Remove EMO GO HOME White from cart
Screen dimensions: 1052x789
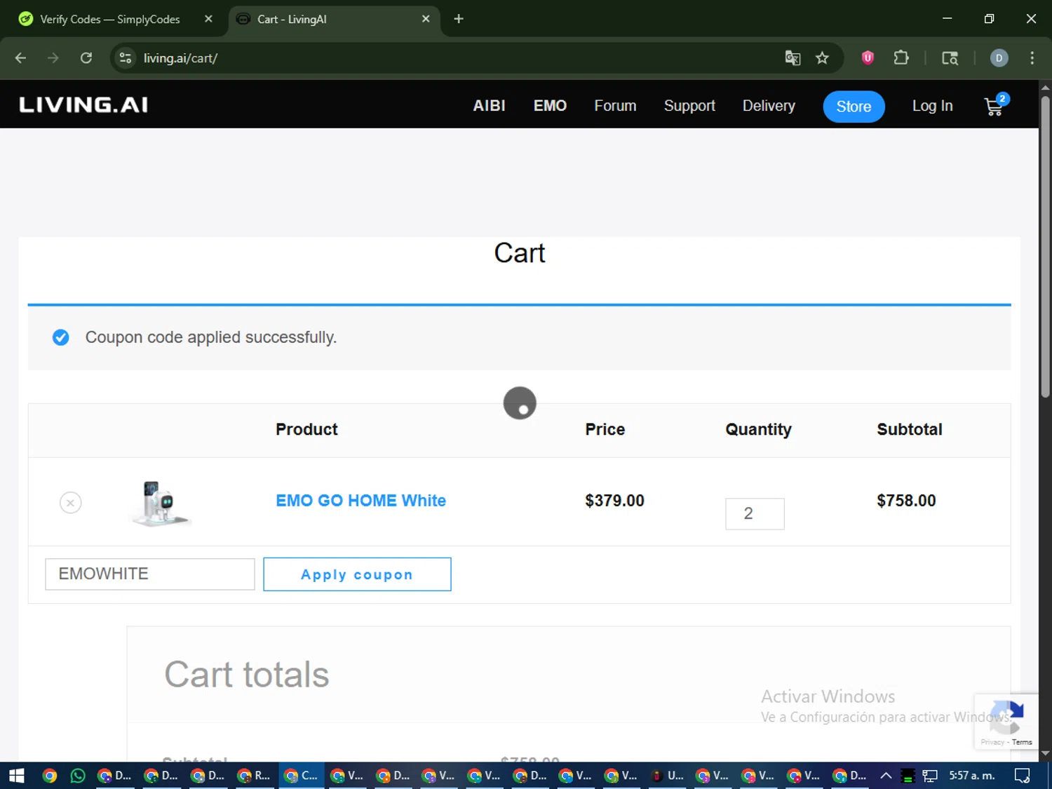pos(70,503)
